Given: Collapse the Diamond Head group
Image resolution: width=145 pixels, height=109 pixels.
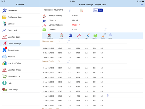Looking at the screenshot, I should pos(69,42).
